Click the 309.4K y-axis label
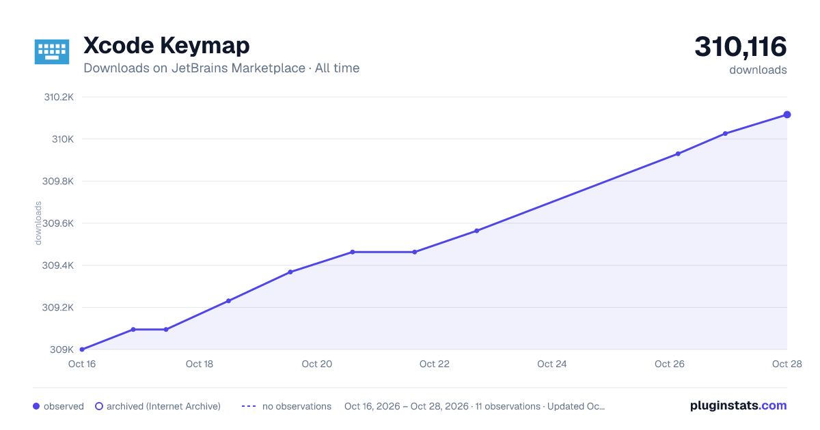The image size is (820, 430). (58, 266)
